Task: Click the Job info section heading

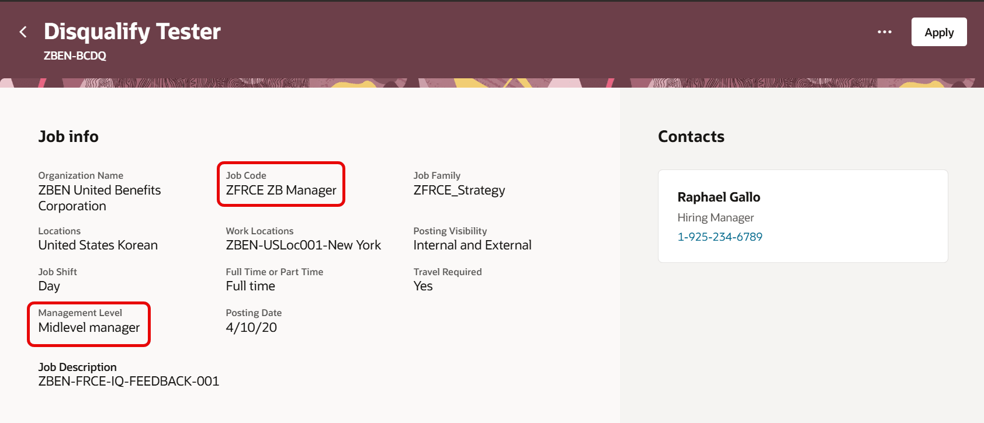Action: pos(68,136)
